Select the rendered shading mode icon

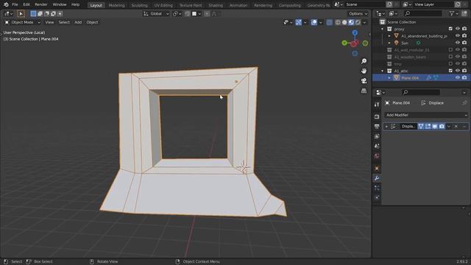358,22
